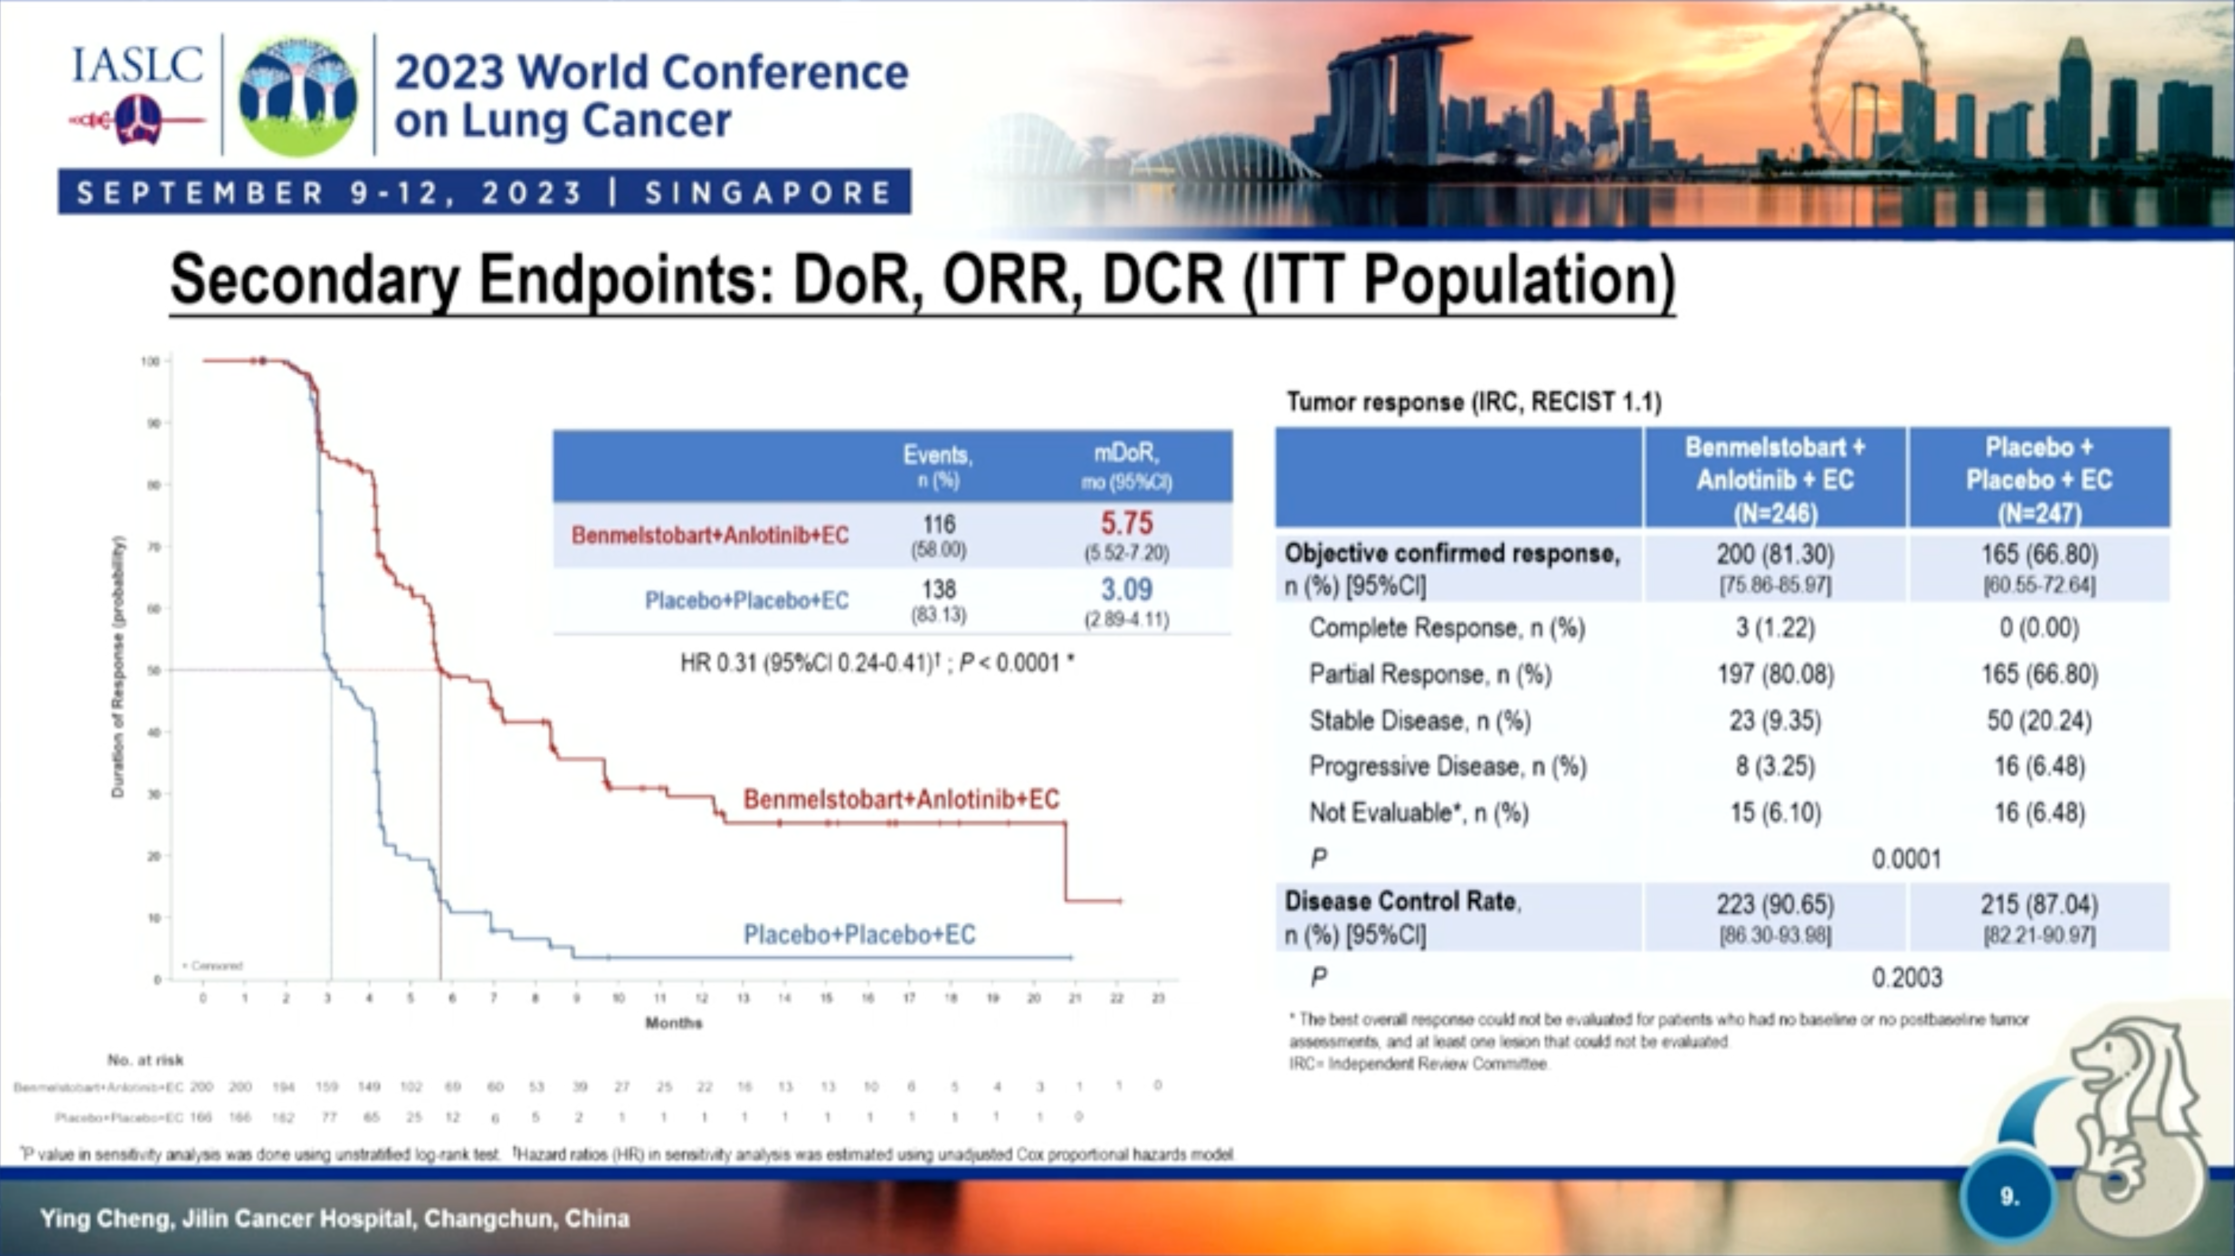Screen dimensions: 2235x1256
Task: Click the 'Partial Response, n (%)' row label
Action: pyautogui.click(x=1430, y=674)
